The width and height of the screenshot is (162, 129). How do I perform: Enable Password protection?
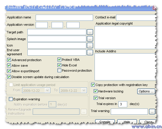(x=59, y=70)
